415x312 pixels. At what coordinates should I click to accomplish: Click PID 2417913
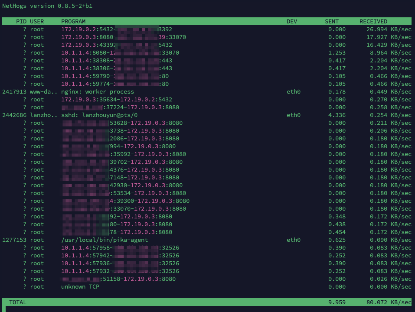(x=14, y=92)
